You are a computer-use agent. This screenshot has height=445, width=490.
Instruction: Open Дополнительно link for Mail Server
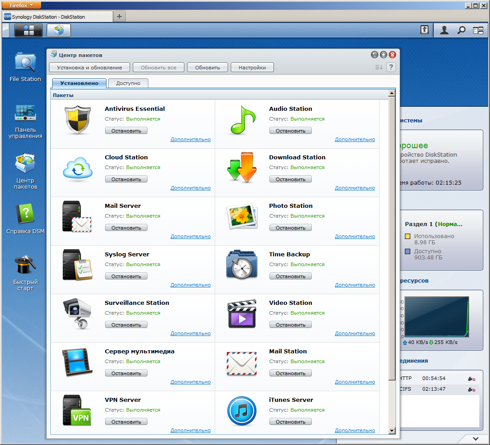tap(191, 236)
